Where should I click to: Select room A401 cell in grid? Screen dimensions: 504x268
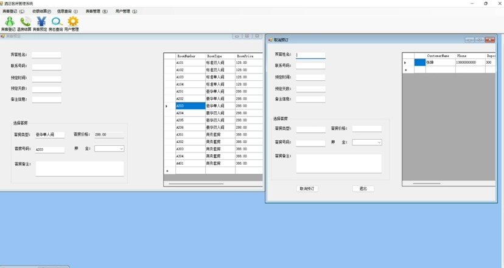pos(191,163)
